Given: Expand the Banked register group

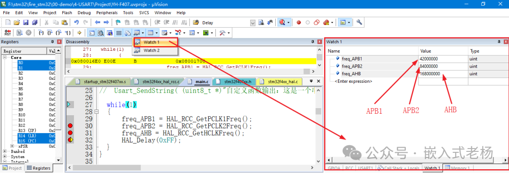Looking at the screenshot, I should [x=5, y=151].
